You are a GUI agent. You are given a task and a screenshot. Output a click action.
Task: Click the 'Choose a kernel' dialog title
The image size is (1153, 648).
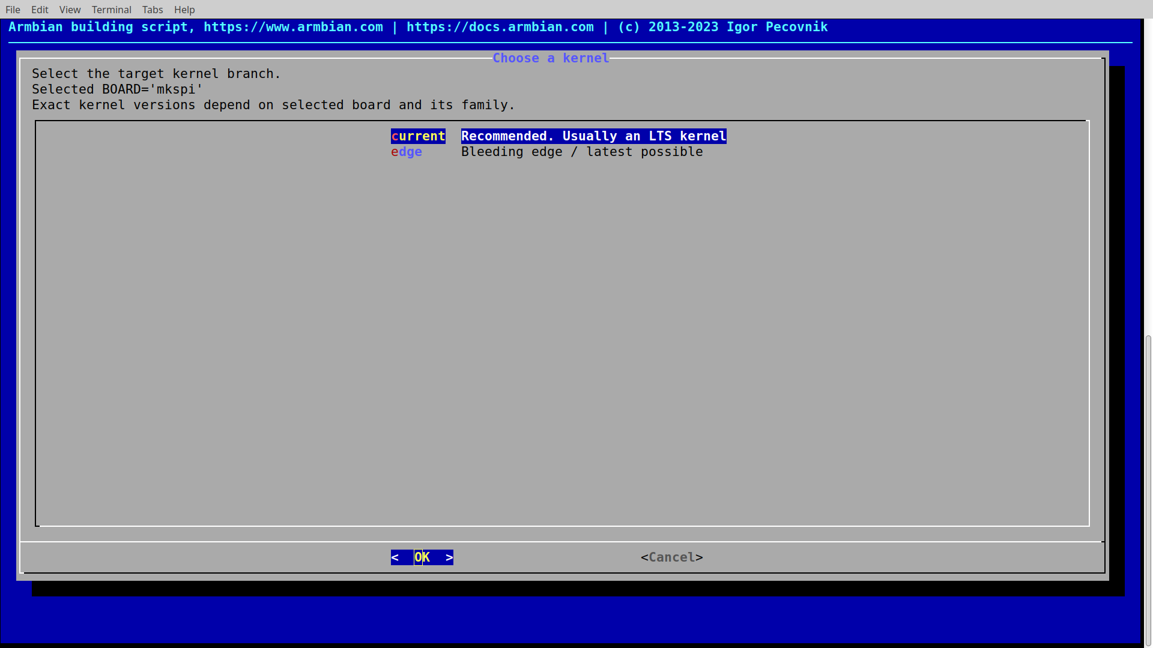551,58
